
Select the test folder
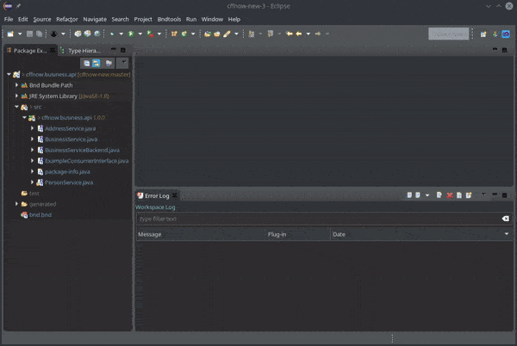pyautogui.click(x=34, y=194)
